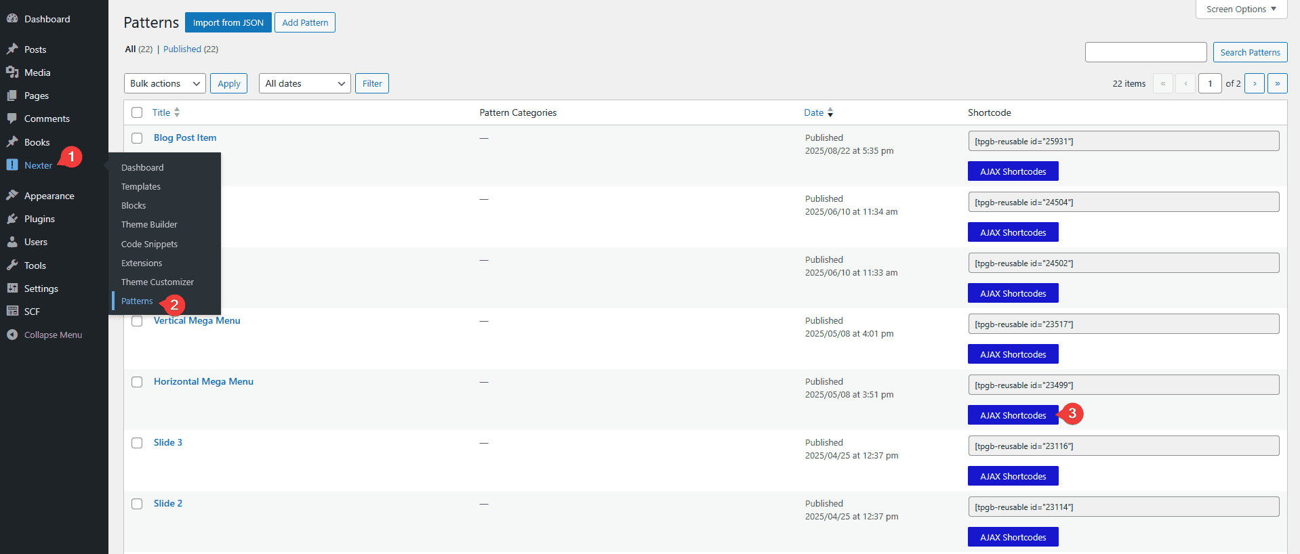Screen dimensions: 1300x554
Task: Click the Media library icon
Action: click(x=12, y=72)
